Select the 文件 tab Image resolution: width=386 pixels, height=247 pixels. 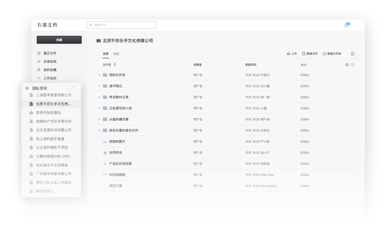[105, 54]
